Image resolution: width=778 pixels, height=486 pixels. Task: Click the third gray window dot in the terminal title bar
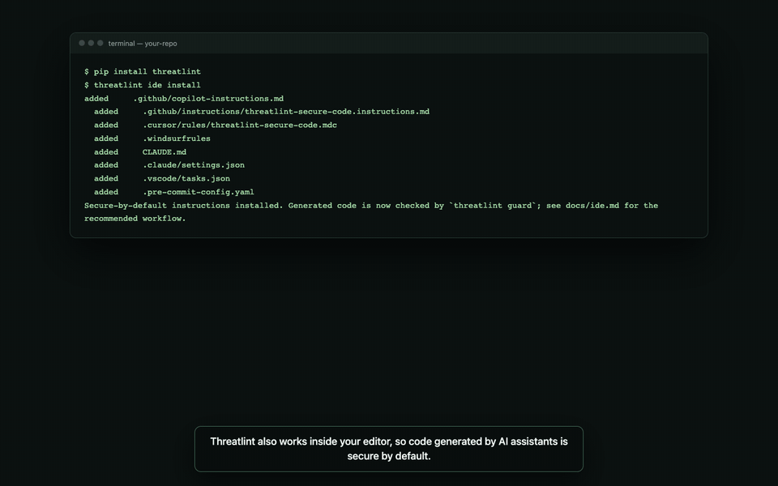point(100,43)
